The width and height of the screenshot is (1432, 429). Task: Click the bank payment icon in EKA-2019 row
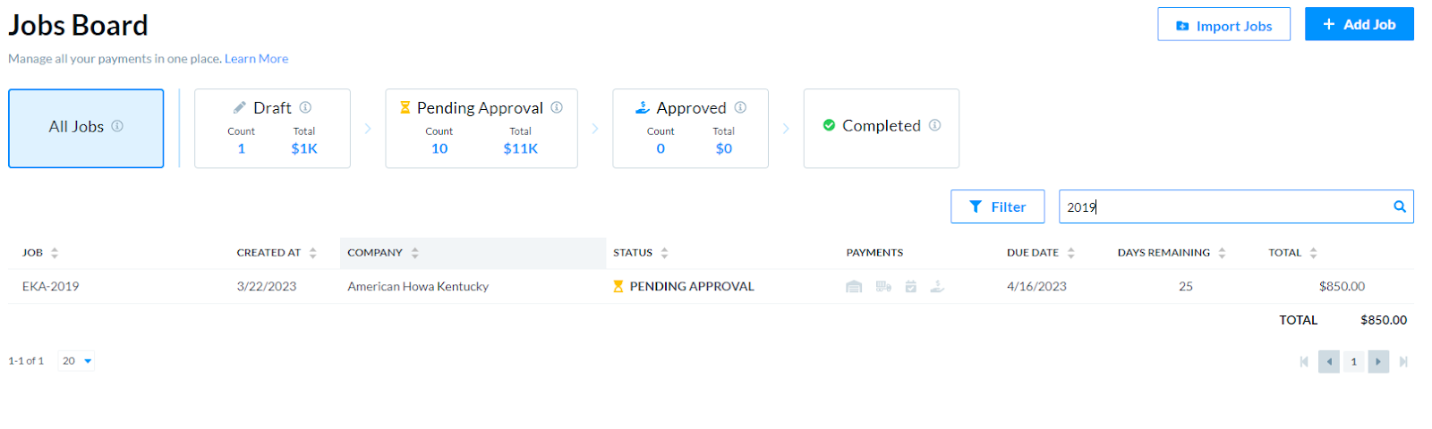[854, 287]
